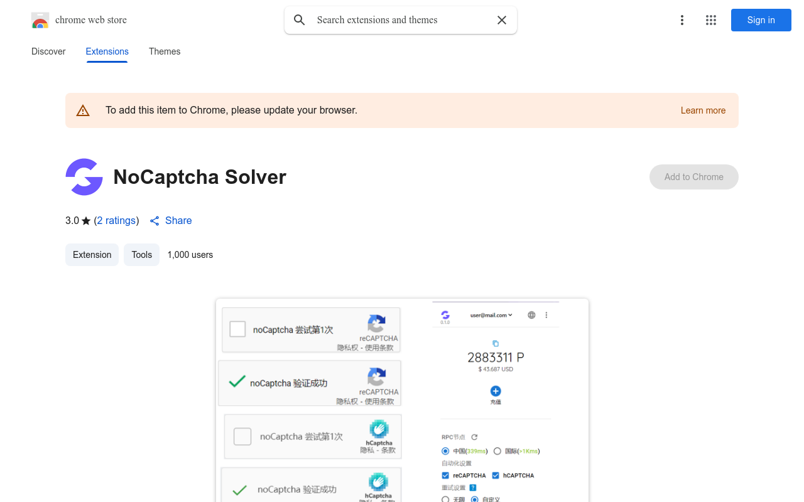The height and width of the screenshot is (502, 804).
Task: Click the 2 ratings link
Action: (x=116, y=220)
